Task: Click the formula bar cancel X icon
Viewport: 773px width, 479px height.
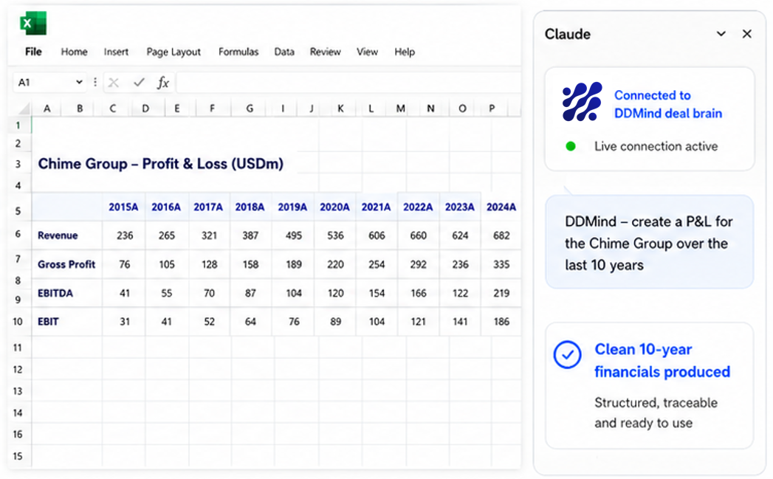Action: click(x=114, y=83)
